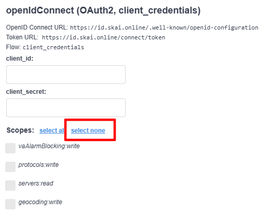Image resolution: width=260 pixels, height=213 pixels.
Task: Enable the vaAlarmBlocking:write scope checkbox
Action: 10,148
